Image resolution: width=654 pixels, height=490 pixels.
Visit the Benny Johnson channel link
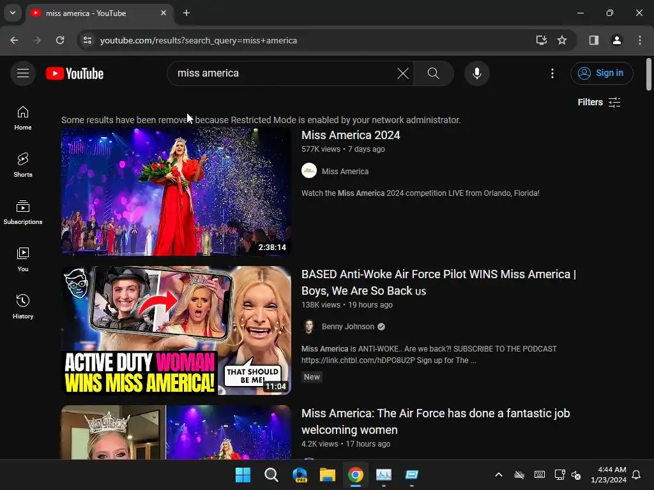(x=348, y=327)
